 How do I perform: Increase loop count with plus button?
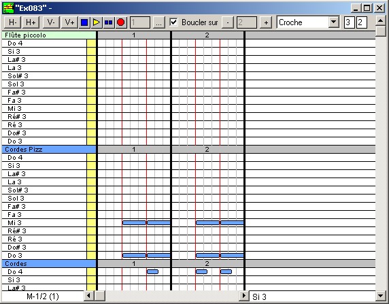(266, 22)
